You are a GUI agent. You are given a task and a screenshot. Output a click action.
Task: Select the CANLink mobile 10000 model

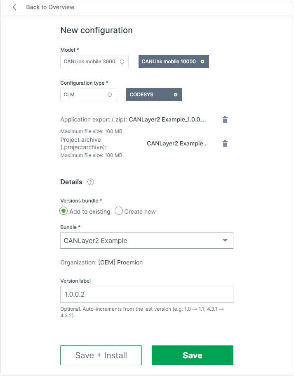pyautogui.click(x=174, y=62)
